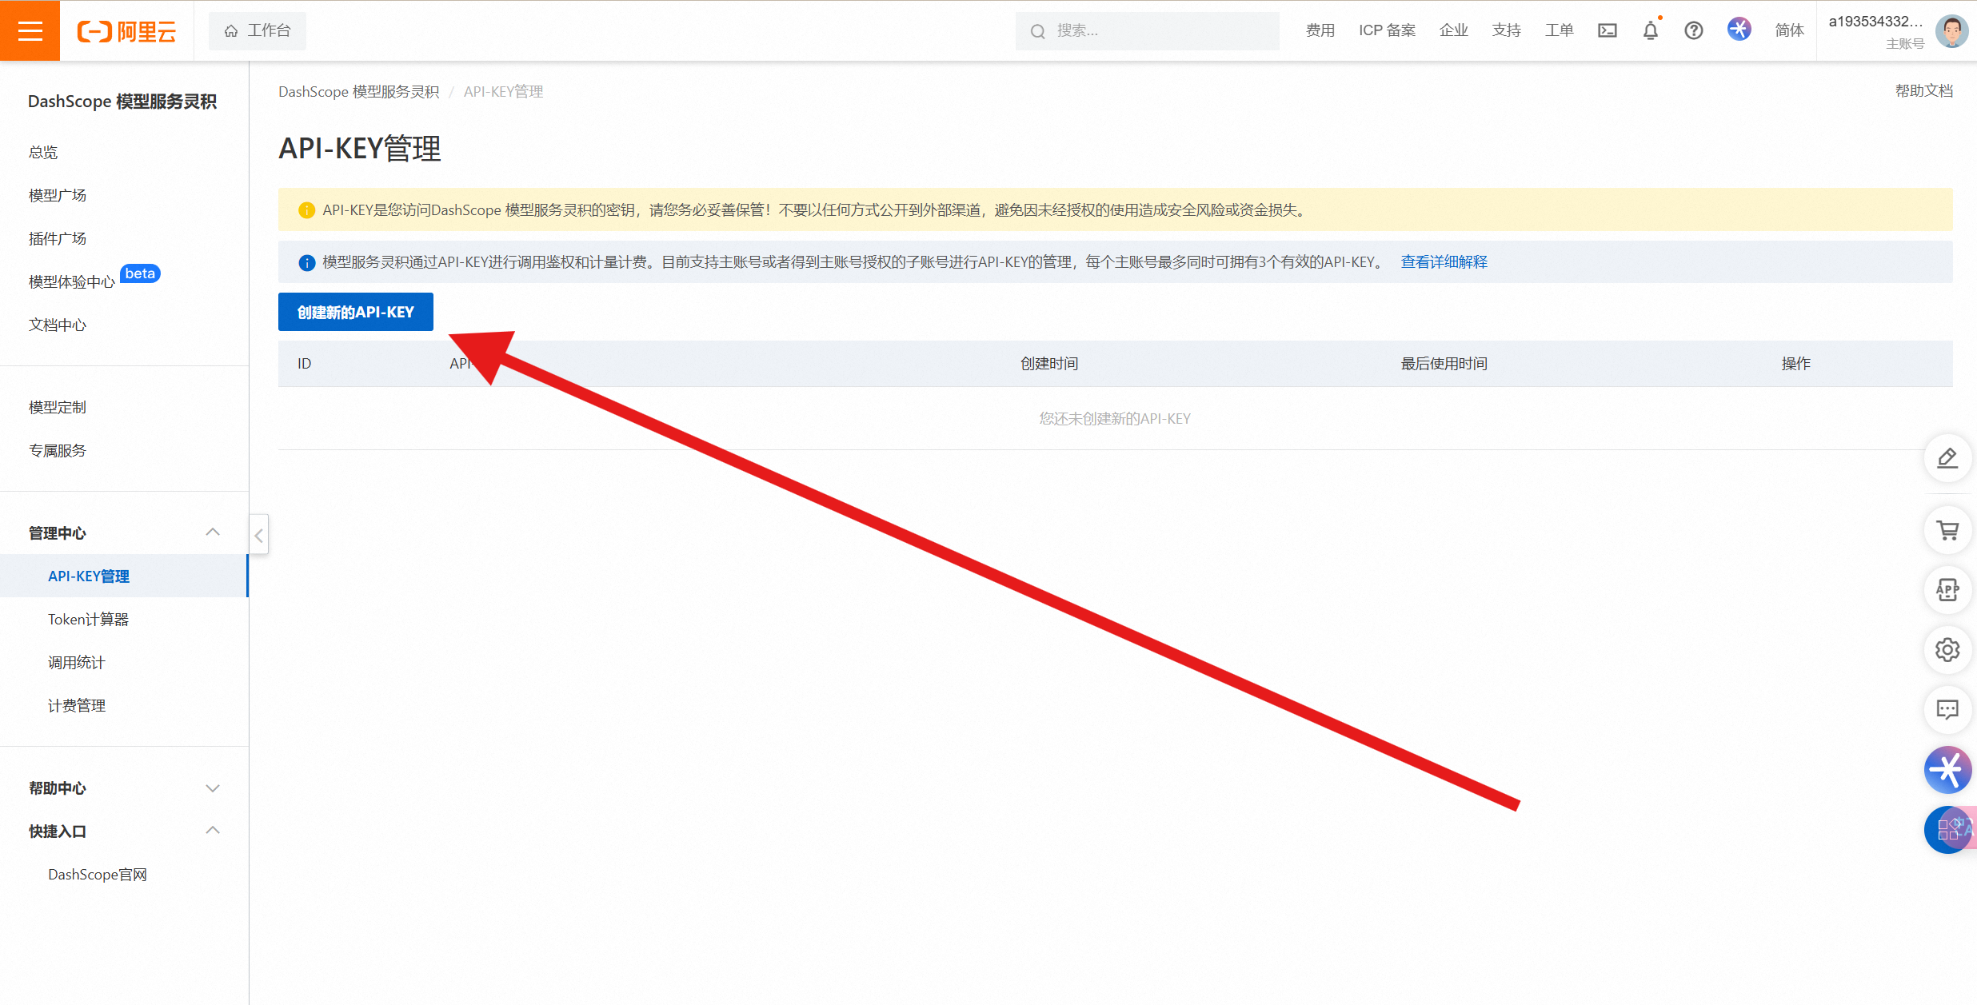Open Token计算器 in sidebar
This screenshot has height=1005, width=1977.
(88, 620)
